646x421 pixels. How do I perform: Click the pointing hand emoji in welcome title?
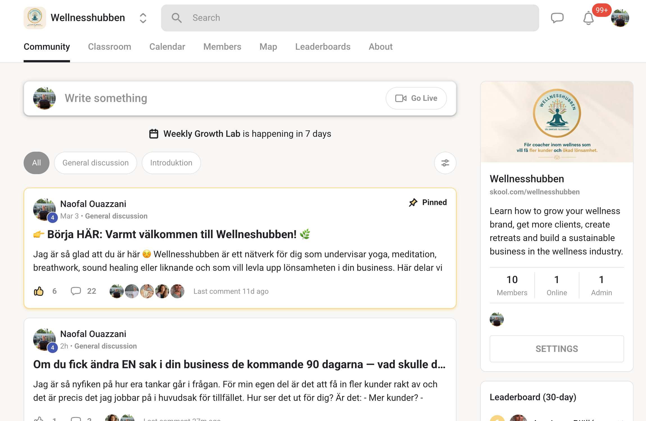tap(39, 234)
